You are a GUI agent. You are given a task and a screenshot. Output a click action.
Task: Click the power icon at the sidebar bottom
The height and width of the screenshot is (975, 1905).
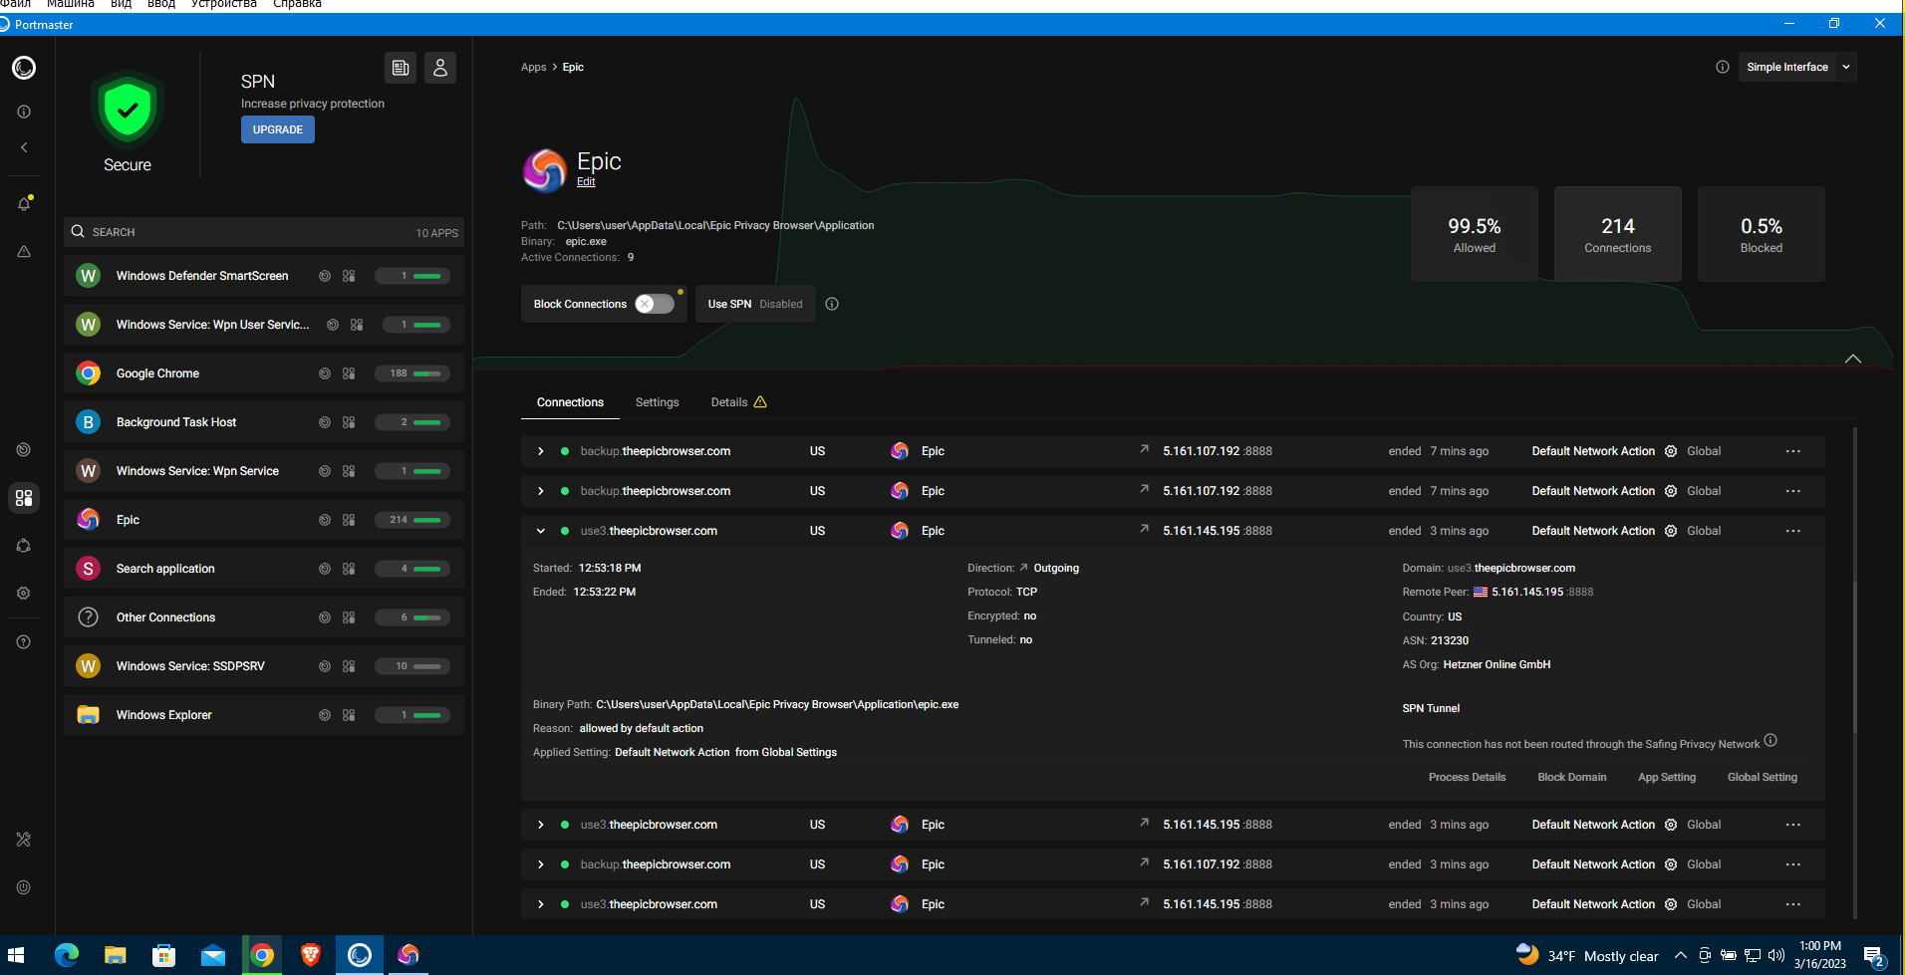click(24, 887)
